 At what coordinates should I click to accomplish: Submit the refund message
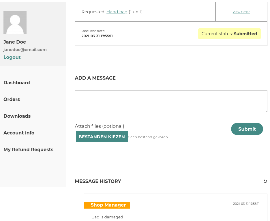pos(247,129)
